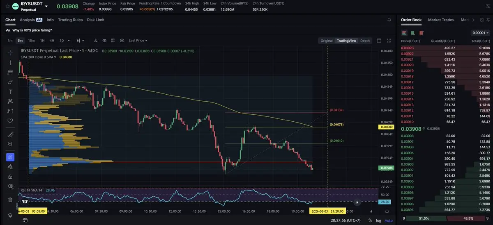Select the 4H timeframe
Image resolution: width=493 pixels, height=225 pixels.
tap(52, 41)
